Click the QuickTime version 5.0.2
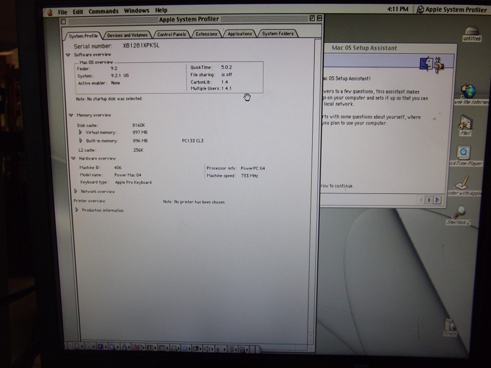The width and height of the screenshot is (491, 368). tap(226, 67)
